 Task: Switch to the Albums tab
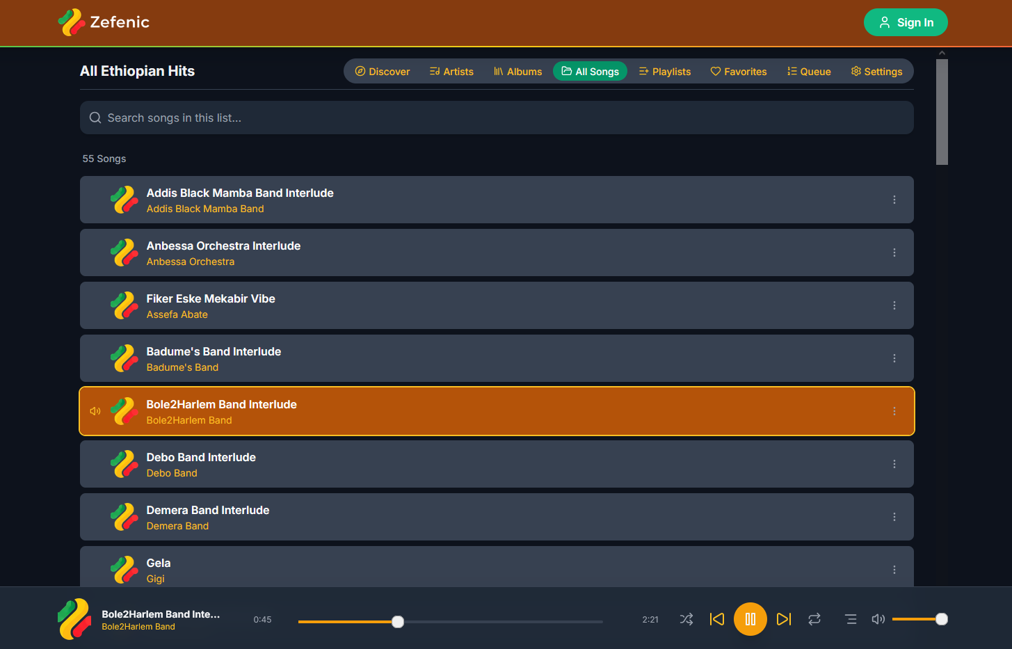517,71
